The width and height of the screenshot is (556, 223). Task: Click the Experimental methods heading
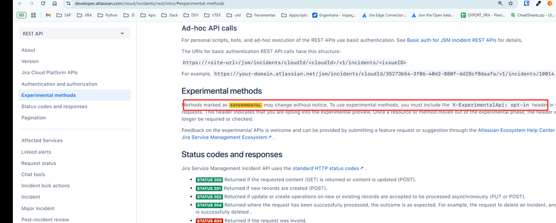pos(222,91)
